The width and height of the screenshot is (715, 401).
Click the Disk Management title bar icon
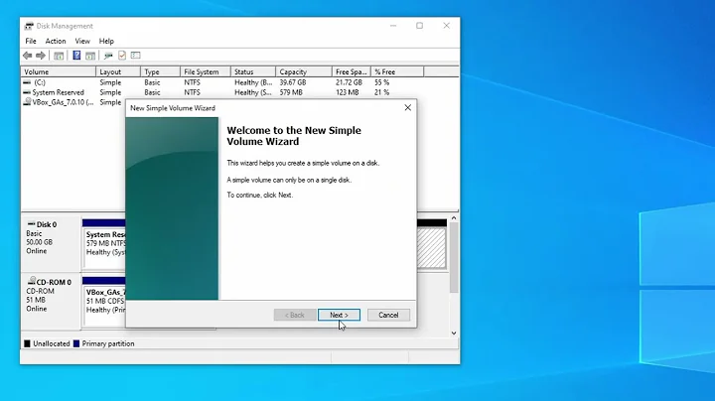click(29, 26)
